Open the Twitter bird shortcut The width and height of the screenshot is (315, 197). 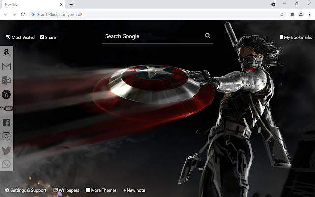(6, 150)
